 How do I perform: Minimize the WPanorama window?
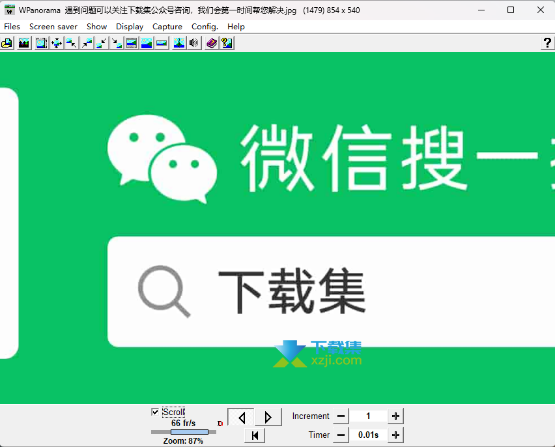481,10
